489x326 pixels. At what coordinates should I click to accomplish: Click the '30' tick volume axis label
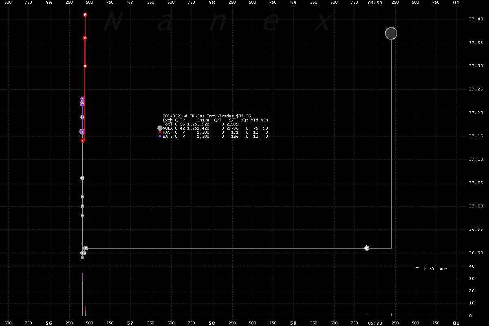click(x=471, y=279)
